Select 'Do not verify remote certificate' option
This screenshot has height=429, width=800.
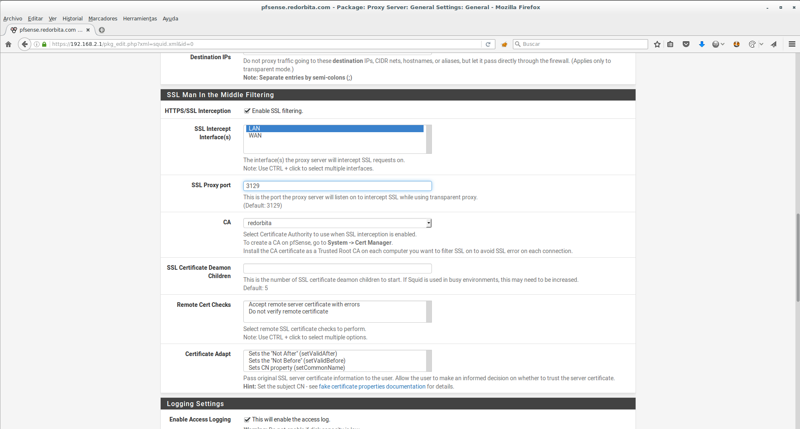click(288, 311)
